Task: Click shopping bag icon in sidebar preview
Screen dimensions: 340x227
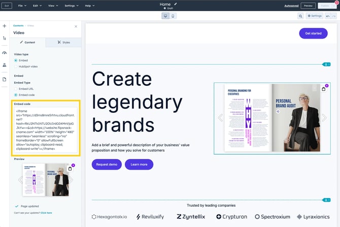Action: pos(70,169)
